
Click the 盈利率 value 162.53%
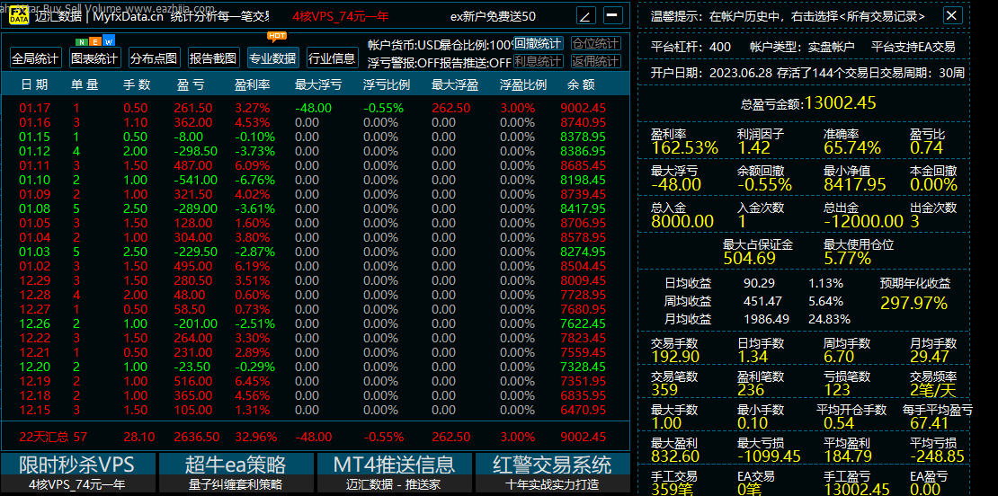click(684, 148)
